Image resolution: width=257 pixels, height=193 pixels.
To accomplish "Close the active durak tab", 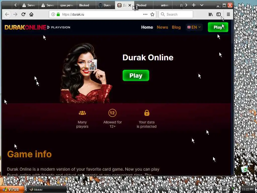I will point(130,5).
